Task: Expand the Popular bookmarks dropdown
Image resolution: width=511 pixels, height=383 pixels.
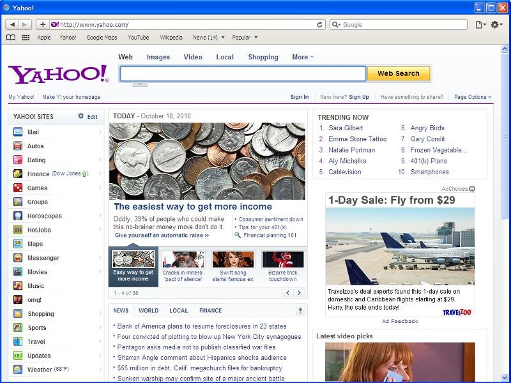Action: point(245,38)
